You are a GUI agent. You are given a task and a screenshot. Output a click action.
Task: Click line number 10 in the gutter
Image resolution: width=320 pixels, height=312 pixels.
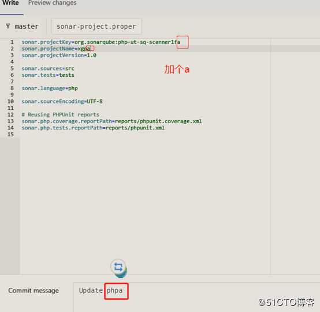[10, 102]
